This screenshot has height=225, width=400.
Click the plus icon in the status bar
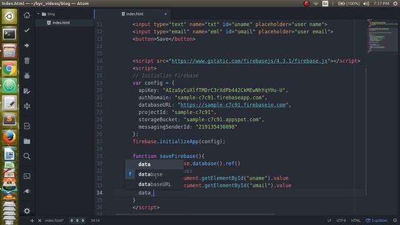32,221
